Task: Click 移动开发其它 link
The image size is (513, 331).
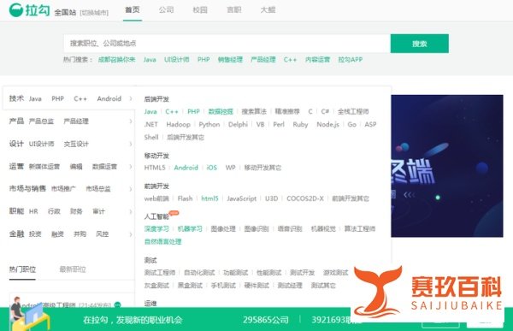Action: 262,168
